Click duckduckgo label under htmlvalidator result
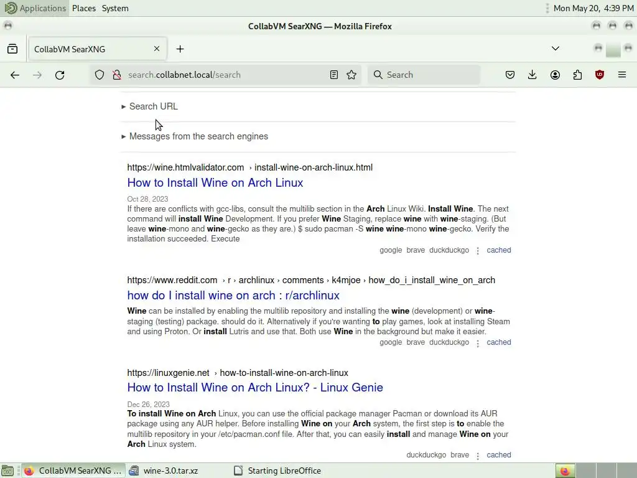Screen dimensions: 637x478 (449, 250)
